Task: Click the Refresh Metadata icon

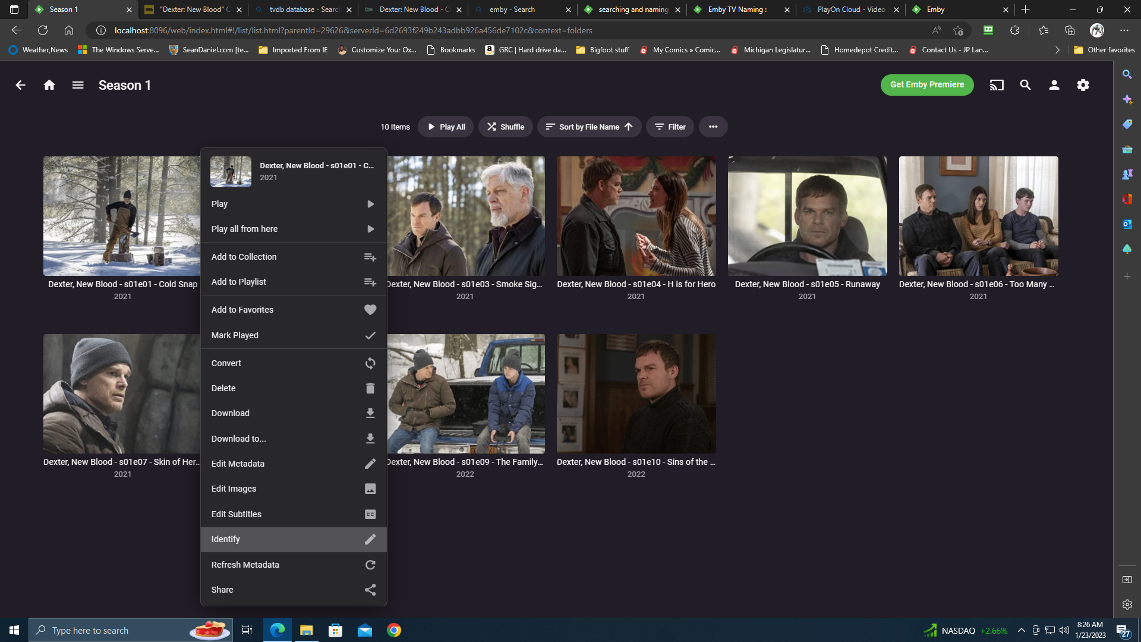Action: point(370,564)
